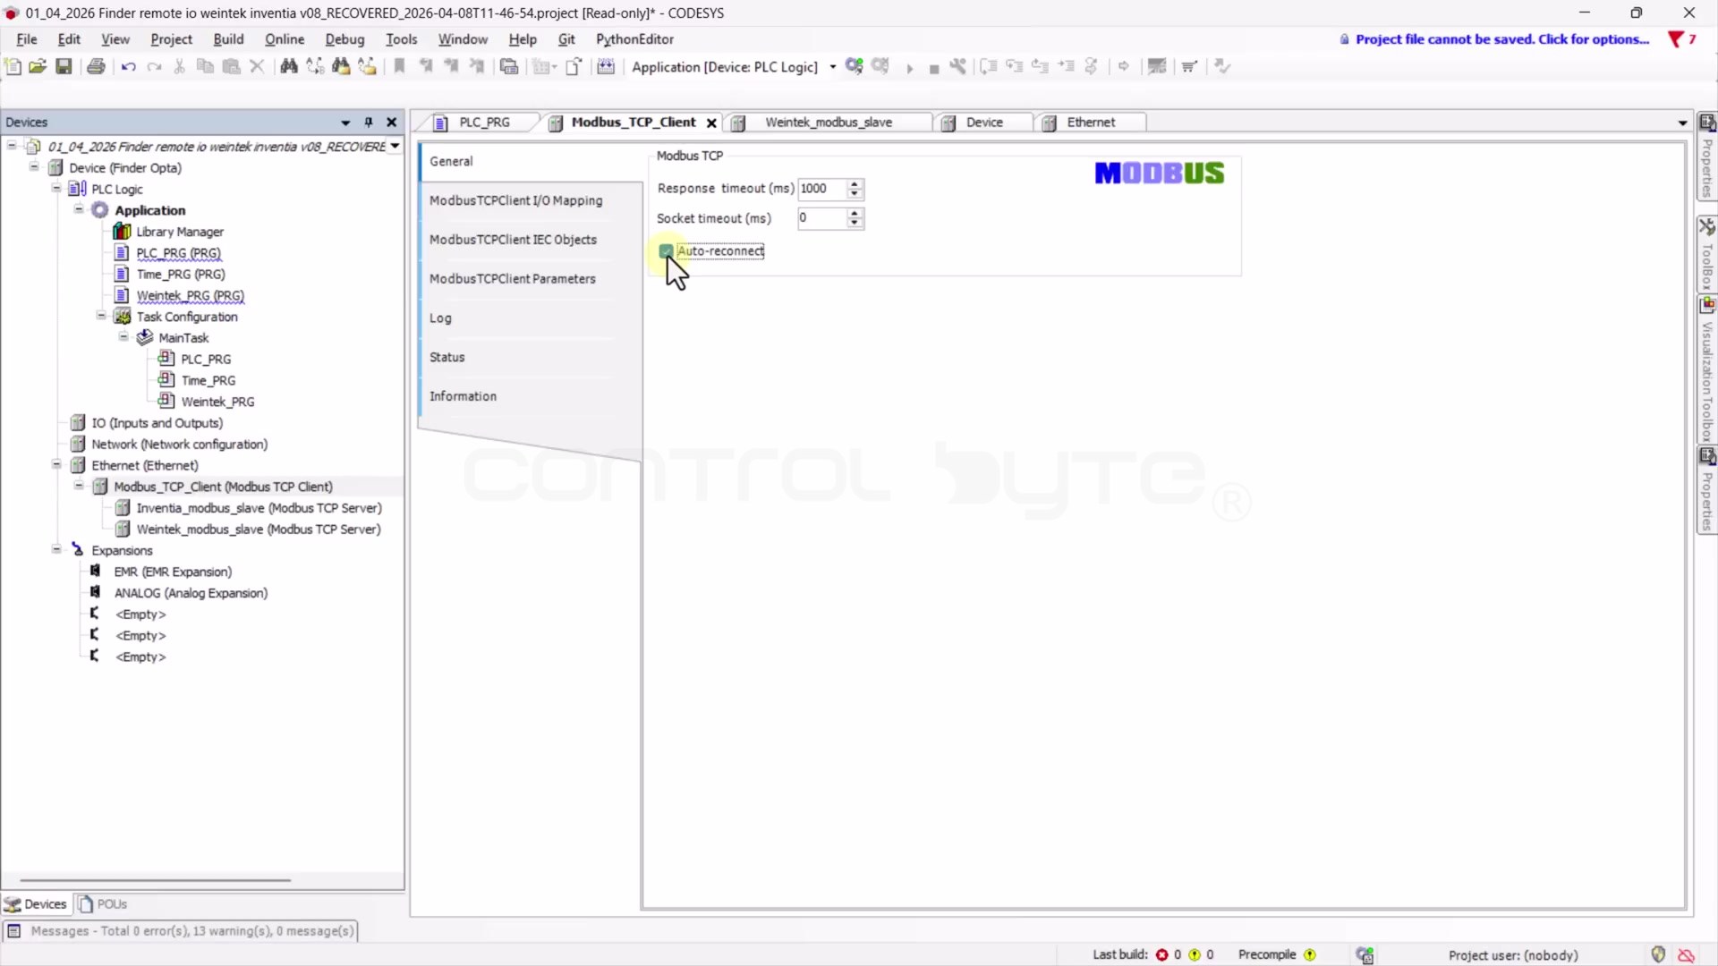Click the device communication status icon

tap(1365, 955)
